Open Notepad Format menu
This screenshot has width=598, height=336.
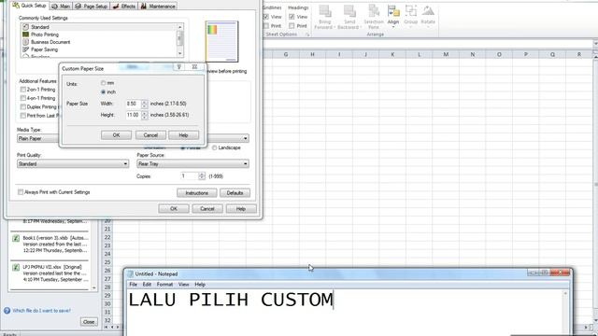164,285
